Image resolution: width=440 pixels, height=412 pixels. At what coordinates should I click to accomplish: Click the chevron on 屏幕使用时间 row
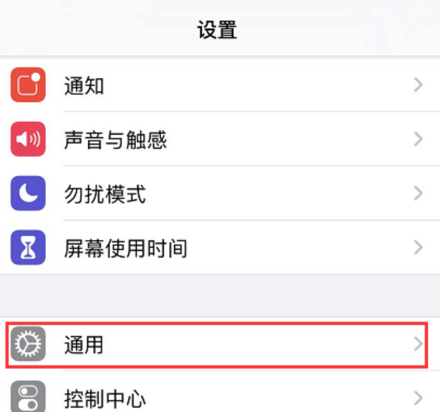(x=418, y=247)
